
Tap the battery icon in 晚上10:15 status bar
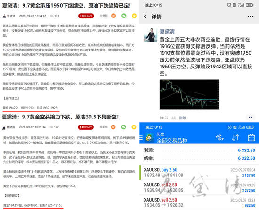coord(250,5)
